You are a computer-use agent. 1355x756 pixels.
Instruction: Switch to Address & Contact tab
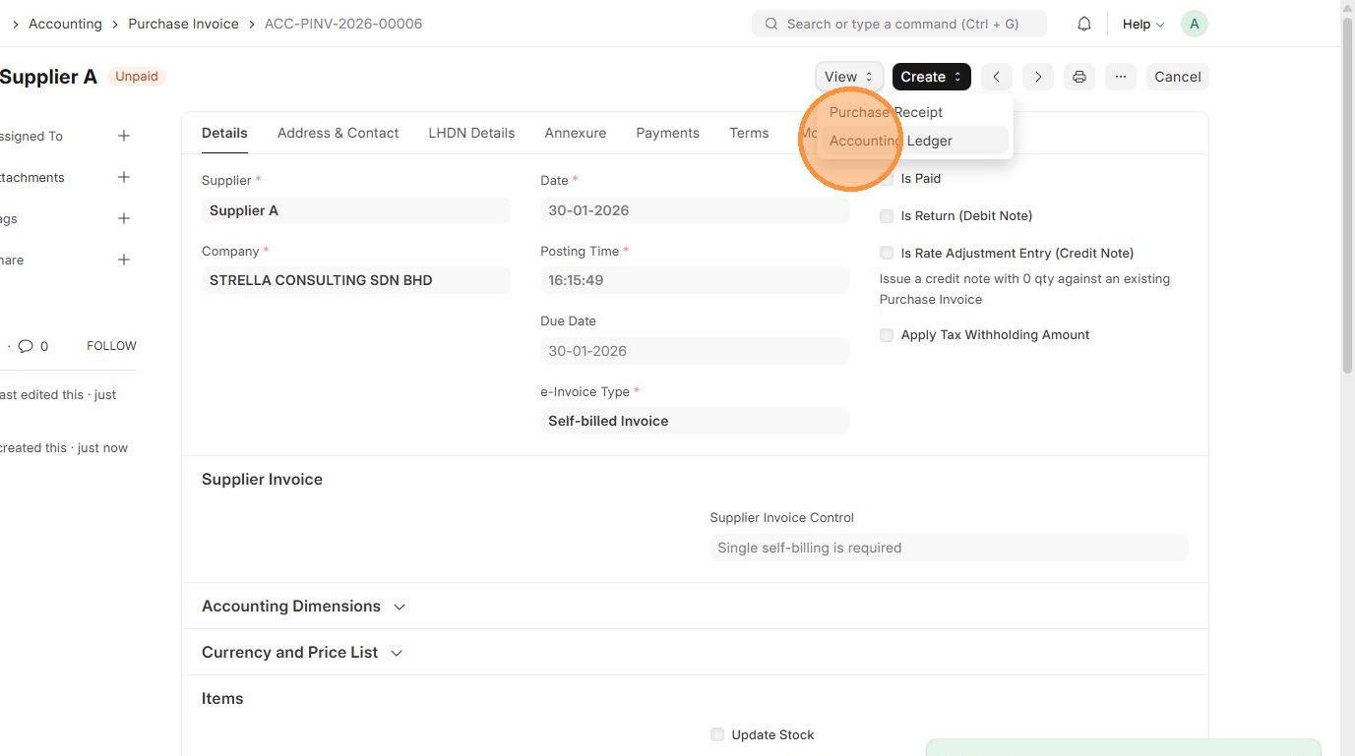click(339, 133)
